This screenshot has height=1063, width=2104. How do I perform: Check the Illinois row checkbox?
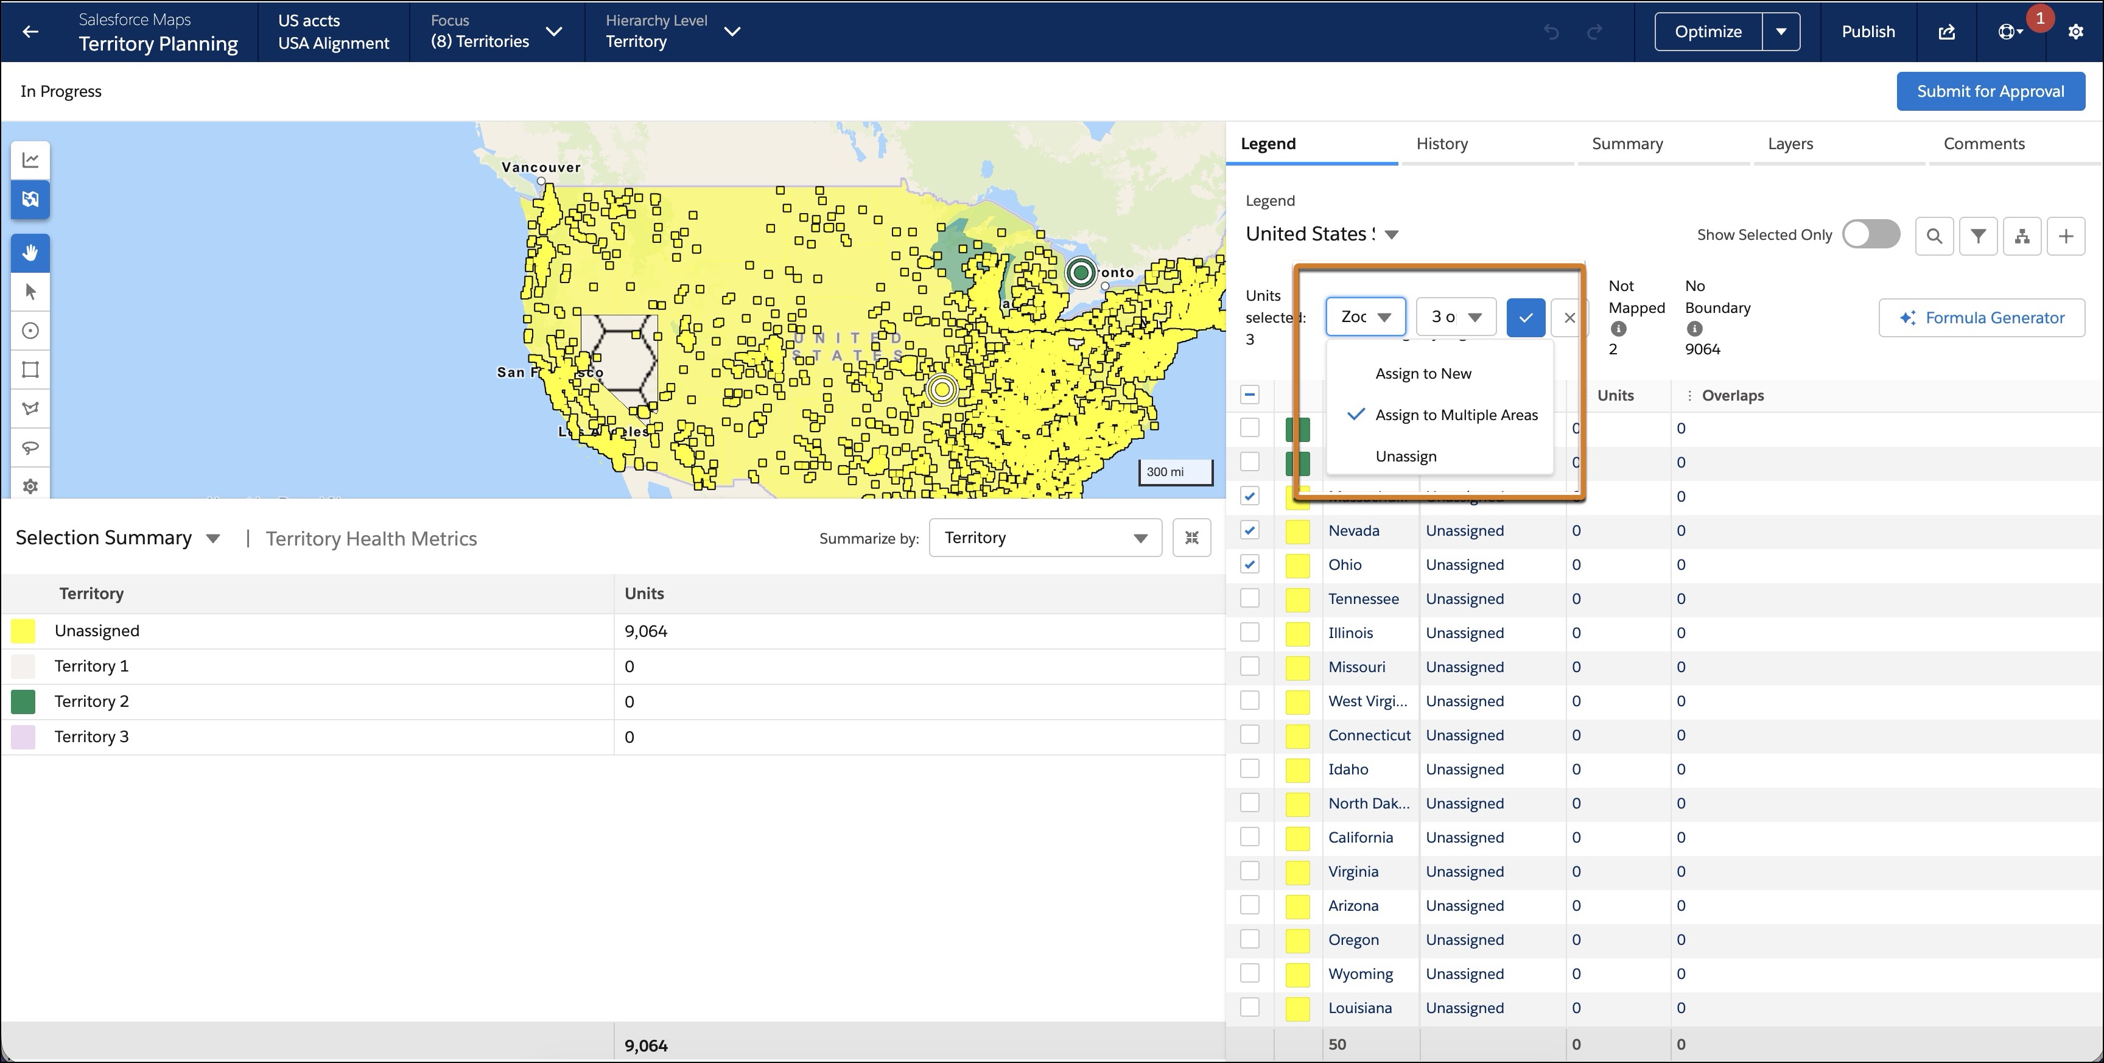click(x=1250, y=633)
